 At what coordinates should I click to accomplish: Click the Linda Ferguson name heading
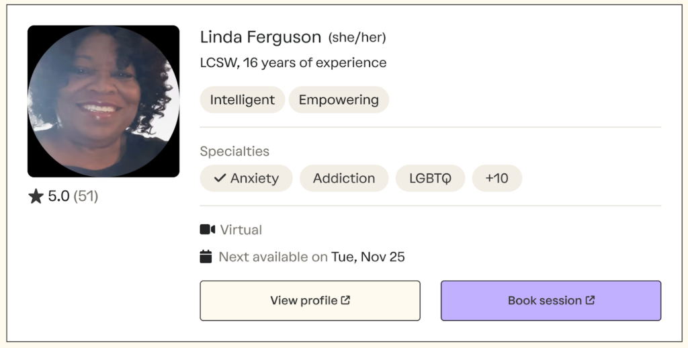[261, 37]
